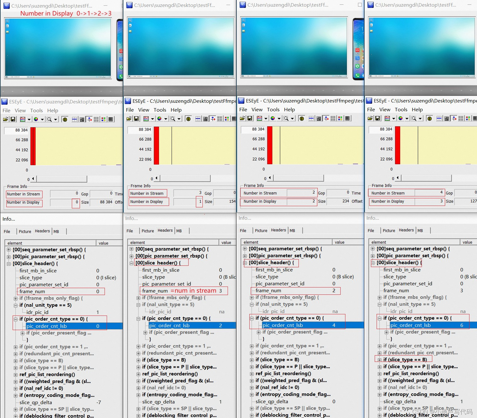
Task: Click the video preview thumbnail in the leftmost window
Action: point(58,48)
